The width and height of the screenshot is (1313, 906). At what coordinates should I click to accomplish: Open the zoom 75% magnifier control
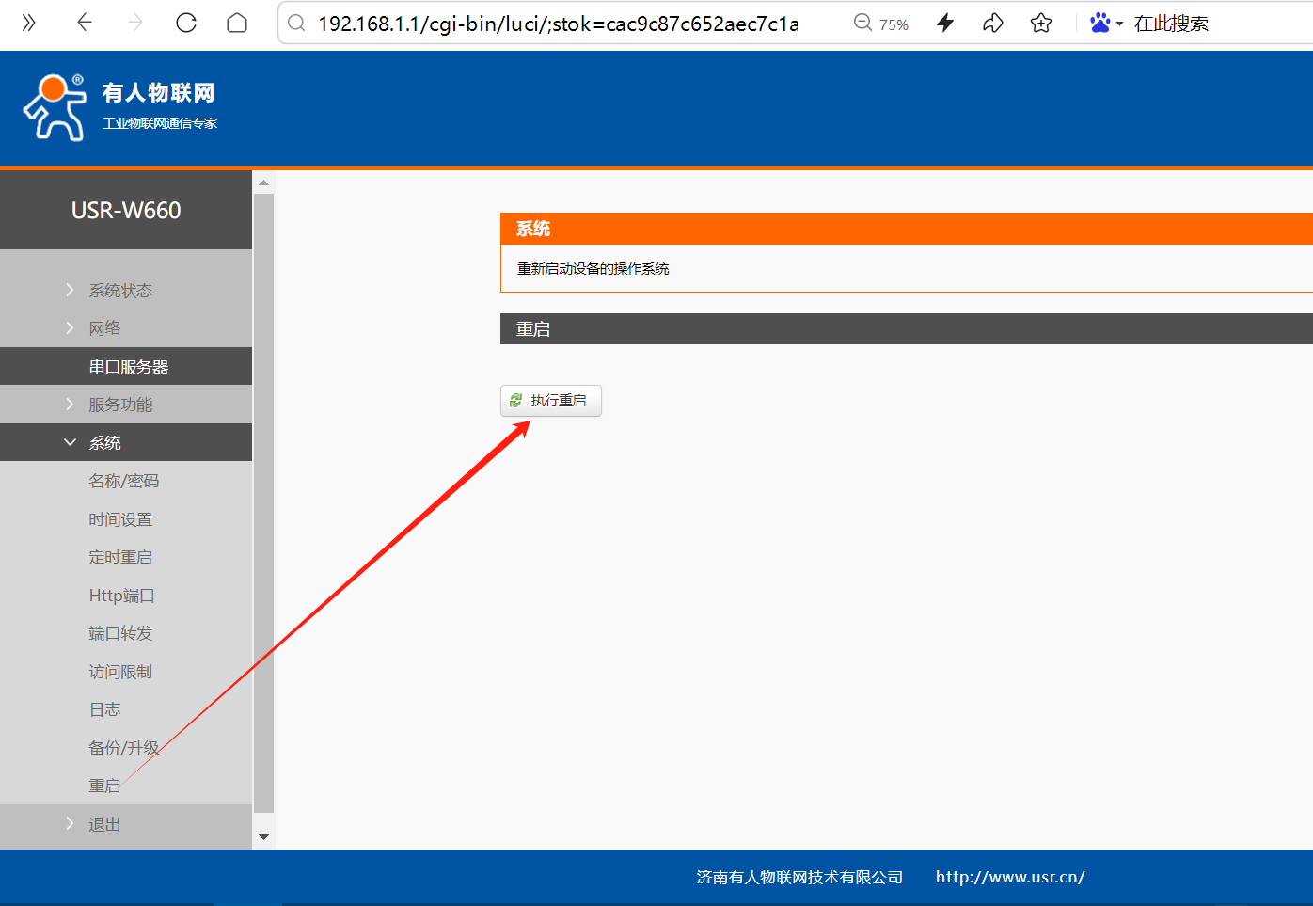pyautogui.click(x=880, y=24)
